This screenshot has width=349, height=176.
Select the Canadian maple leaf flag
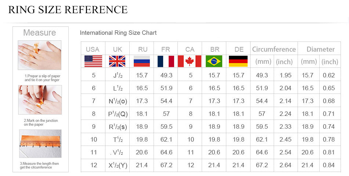[x=190, y=61]
